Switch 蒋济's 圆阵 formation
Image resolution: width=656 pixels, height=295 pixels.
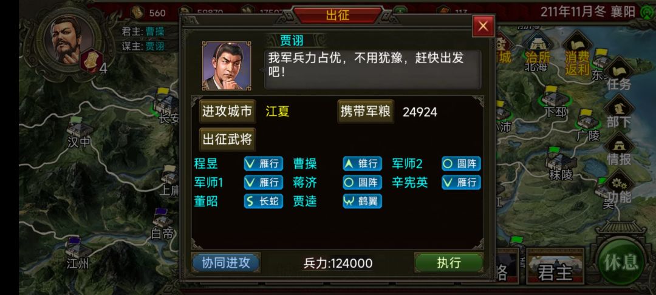362,182
